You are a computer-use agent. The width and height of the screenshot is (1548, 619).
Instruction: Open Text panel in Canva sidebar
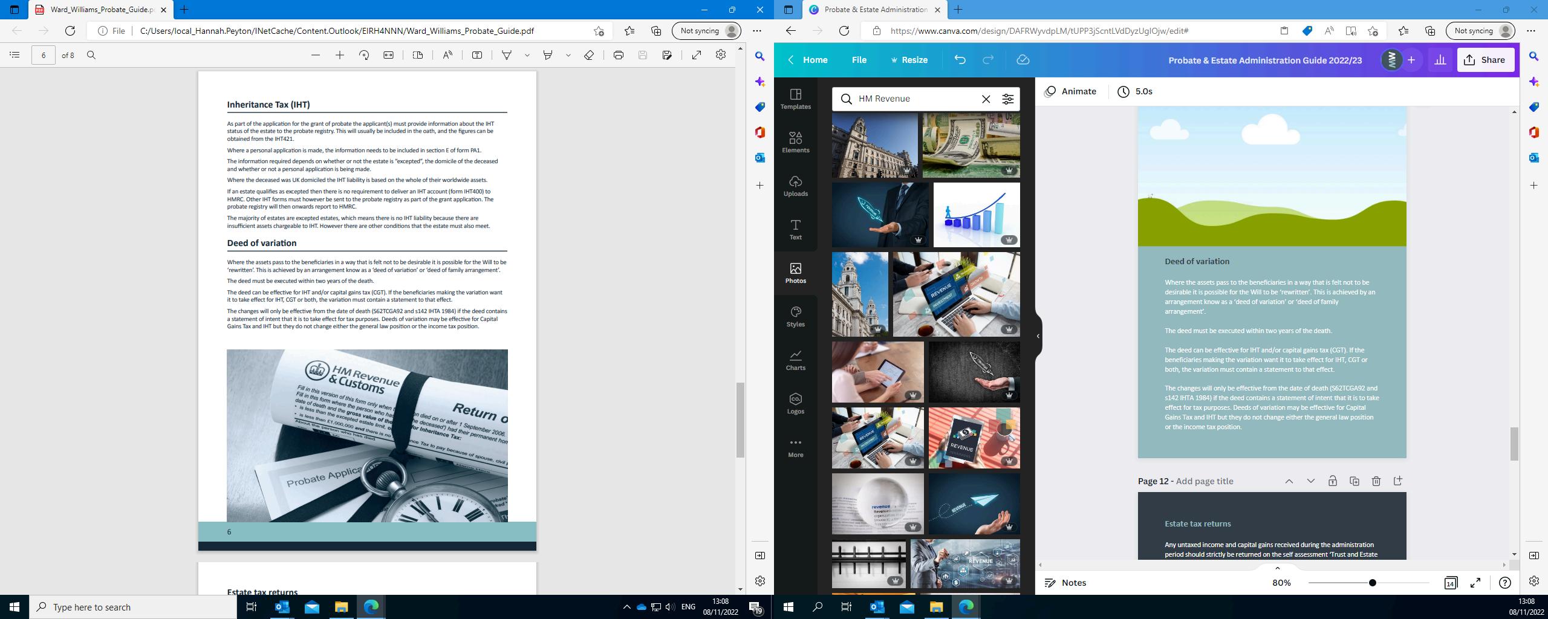click(796, 230)
